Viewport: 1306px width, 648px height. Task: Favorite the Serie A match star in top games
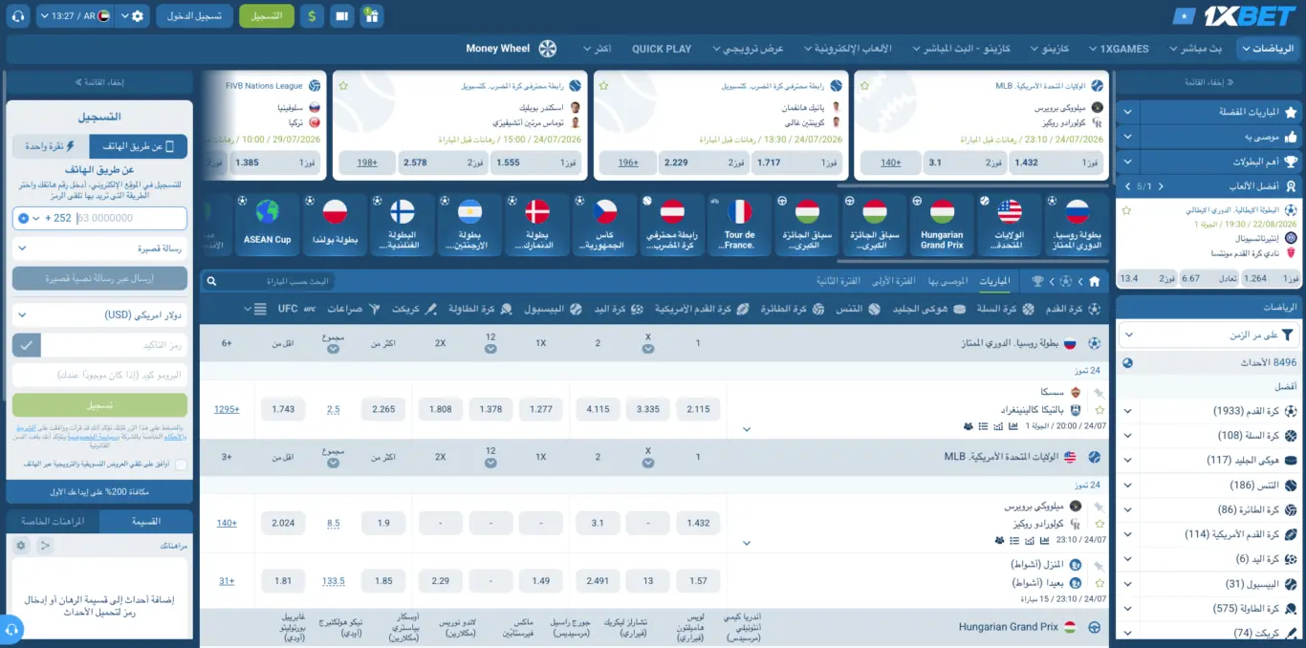coord(1126,210)
